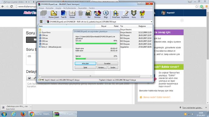This screenshot has height=117, width=209.
Task: Click the webpage vertical scrollbar thumb
Action: point(208,36)
